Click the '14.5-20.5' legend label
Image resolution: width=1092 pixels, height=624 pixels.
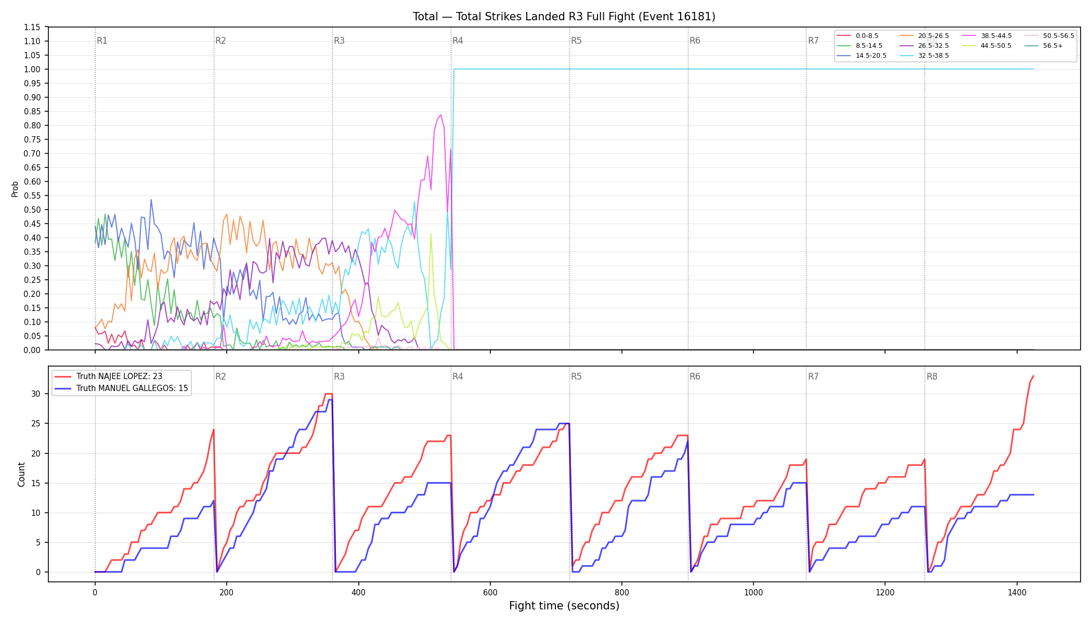pos(871,56)
